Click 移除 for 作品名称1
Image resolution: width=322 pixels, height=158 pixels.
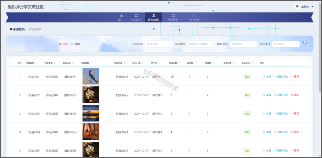click(295, 76)
